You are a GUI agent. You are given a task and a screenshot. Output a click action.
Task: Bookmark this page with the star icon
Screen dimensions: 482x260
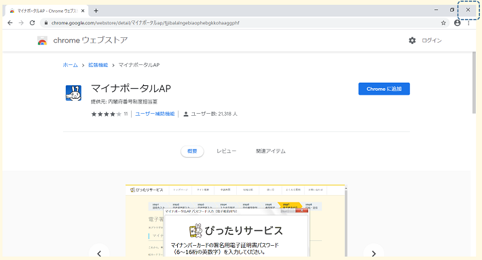pos(443,23)
